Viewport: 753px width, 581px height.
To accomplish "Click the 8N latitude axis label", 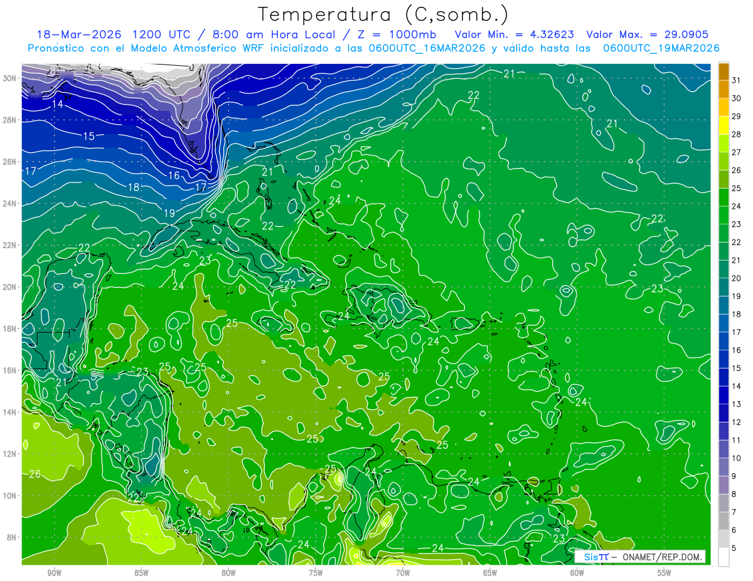I will click(12, 537).
